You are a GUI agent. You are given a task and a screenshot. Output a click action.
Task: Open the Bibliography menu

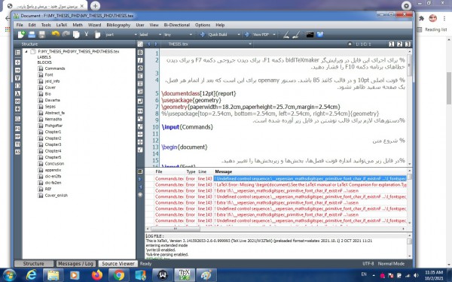point(118,25)
